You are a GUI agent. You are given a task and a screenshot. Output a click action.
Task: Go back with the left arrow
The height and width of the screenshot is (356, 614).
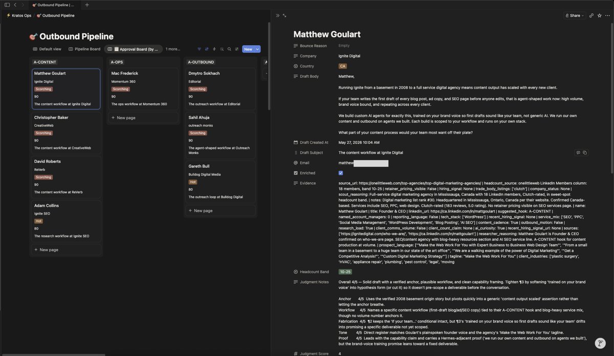point(15,5)
